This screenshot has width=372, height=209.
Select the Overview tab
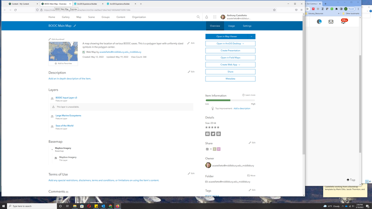215,26
